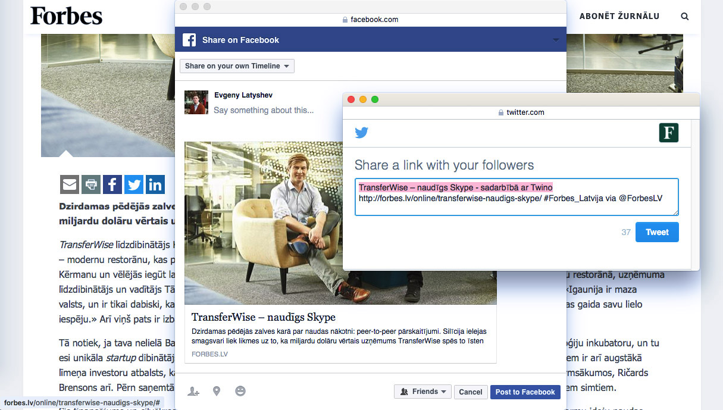The height and width of the screenshot is (410, 723).
Task: Click the twitter.com address bar
Action: (521, 112)
